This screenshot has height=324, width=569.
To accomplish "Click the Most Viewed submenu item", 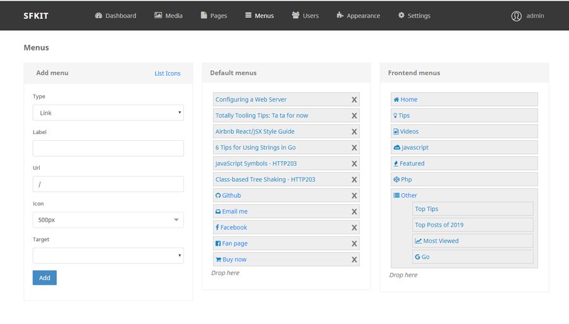I will point(472,241).
